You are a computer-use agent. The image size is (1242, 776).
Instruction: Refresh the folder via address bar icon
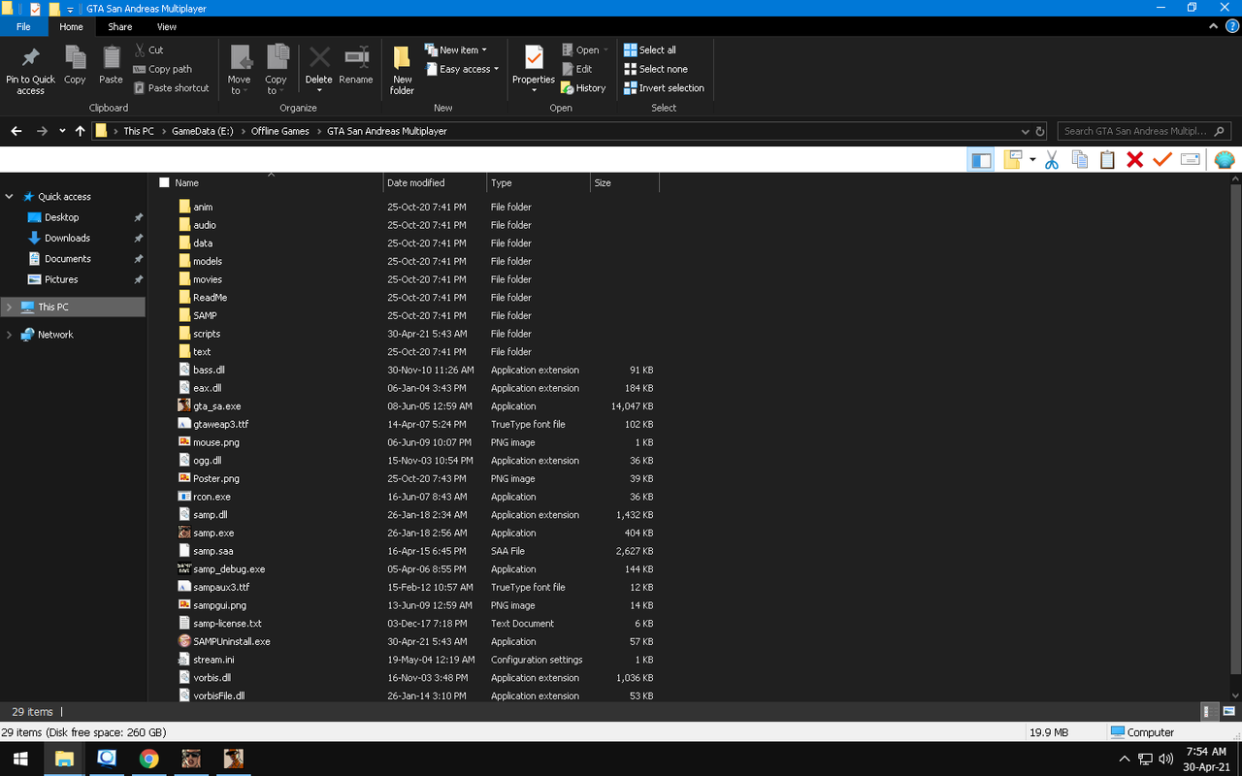(x=1040, y=131)
